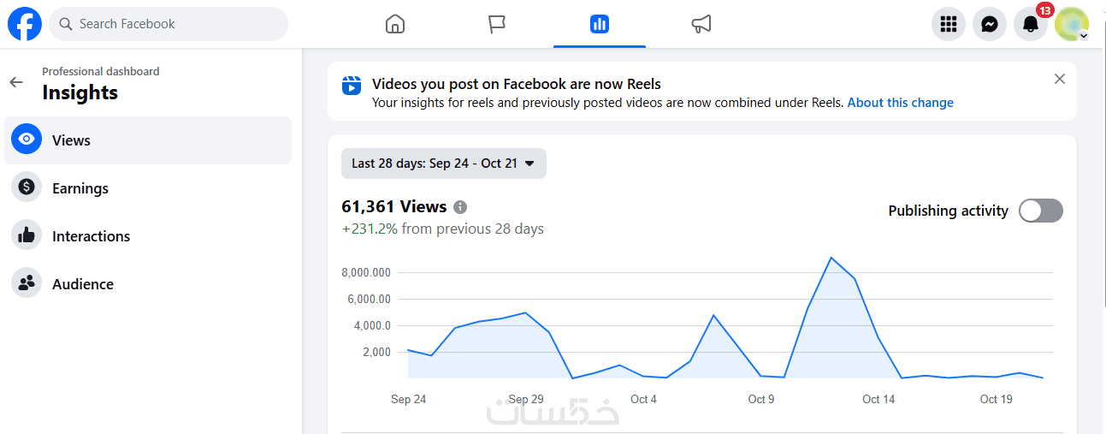Open the Home feed icon
This screenshot has width=1106, height=434.
coord(395,24)
